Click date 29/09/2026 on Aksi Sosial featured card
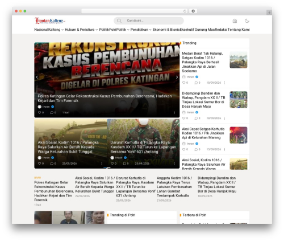 pos(69,164)
